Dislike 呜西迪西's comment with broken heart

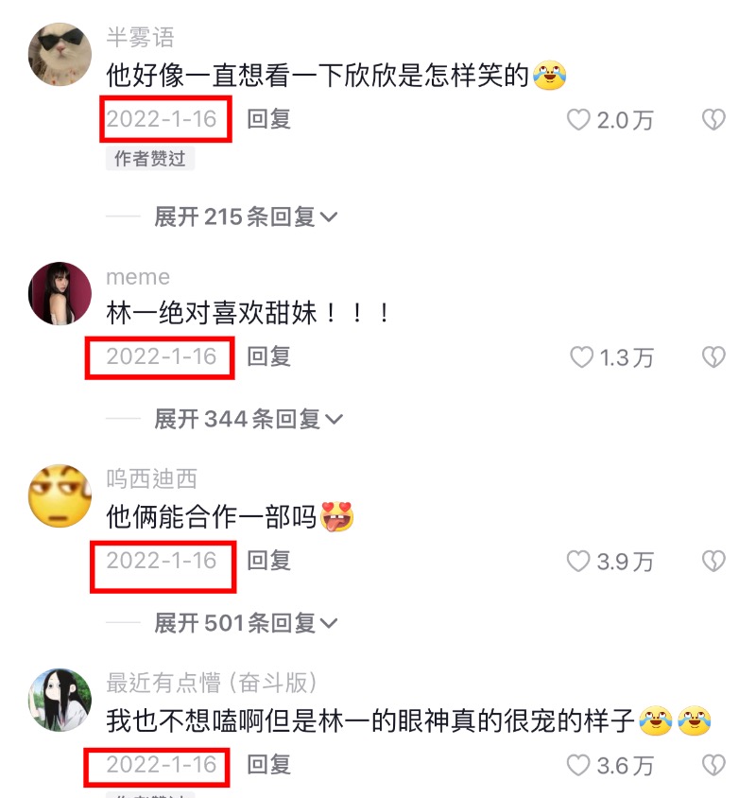[713, 562]
